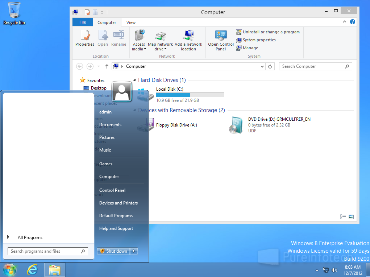Select Desktop in navigation pane
The height and width of the screenshot is (277, 370).
tap(95, 88)
